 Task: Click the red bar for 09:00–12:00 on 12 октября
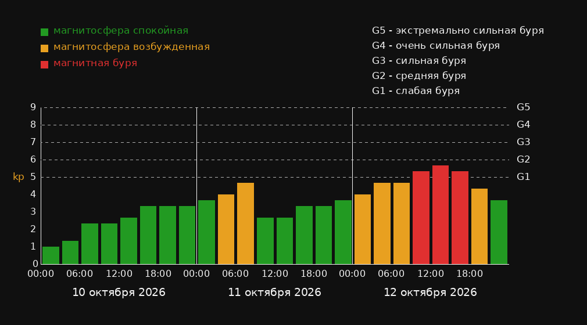(421, 218)
